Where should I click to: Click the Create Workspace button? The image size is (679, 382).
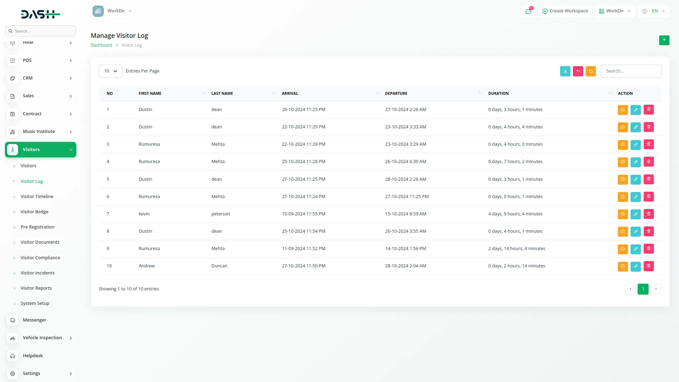click(565, 11)
